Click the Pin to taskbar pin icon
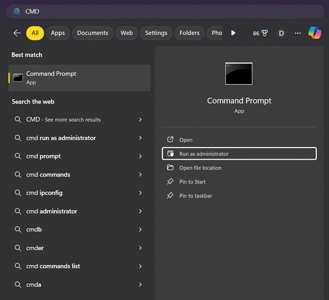Viewport: 329px width, 300px height. (x=170, y=196)
